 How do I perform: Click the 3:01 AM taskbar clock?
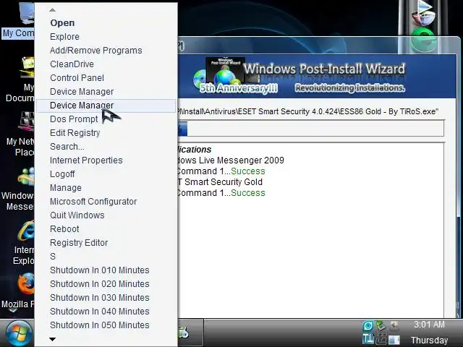coord(429,325)
